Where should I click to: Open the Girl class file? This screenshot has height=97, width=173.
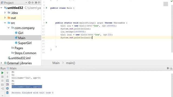click(x=21, y=33)
